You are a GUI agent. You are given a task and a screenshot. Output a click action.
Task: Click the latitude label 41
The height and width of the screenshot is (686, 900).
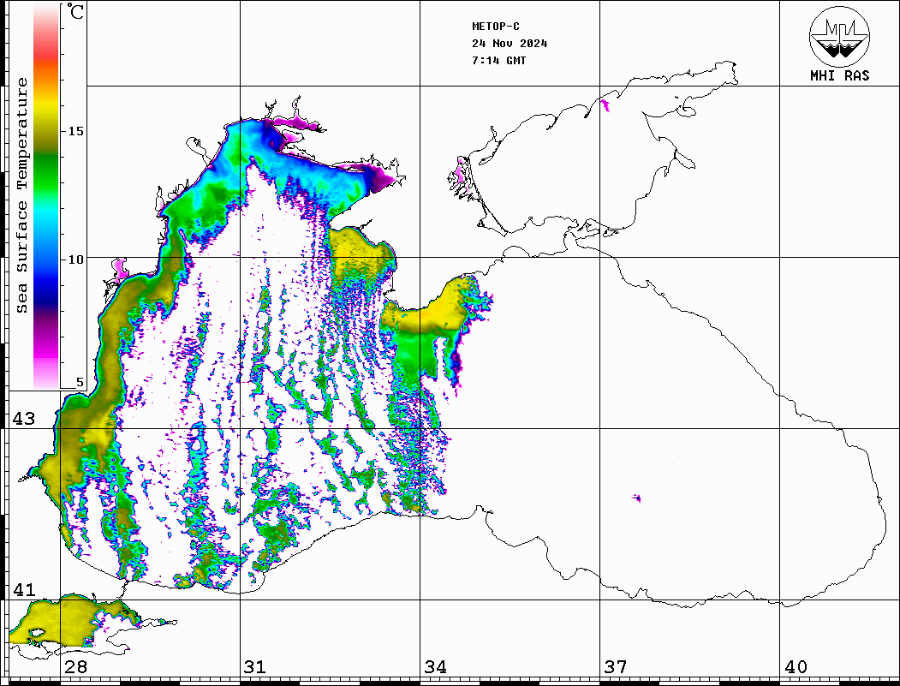coord(24,590)
